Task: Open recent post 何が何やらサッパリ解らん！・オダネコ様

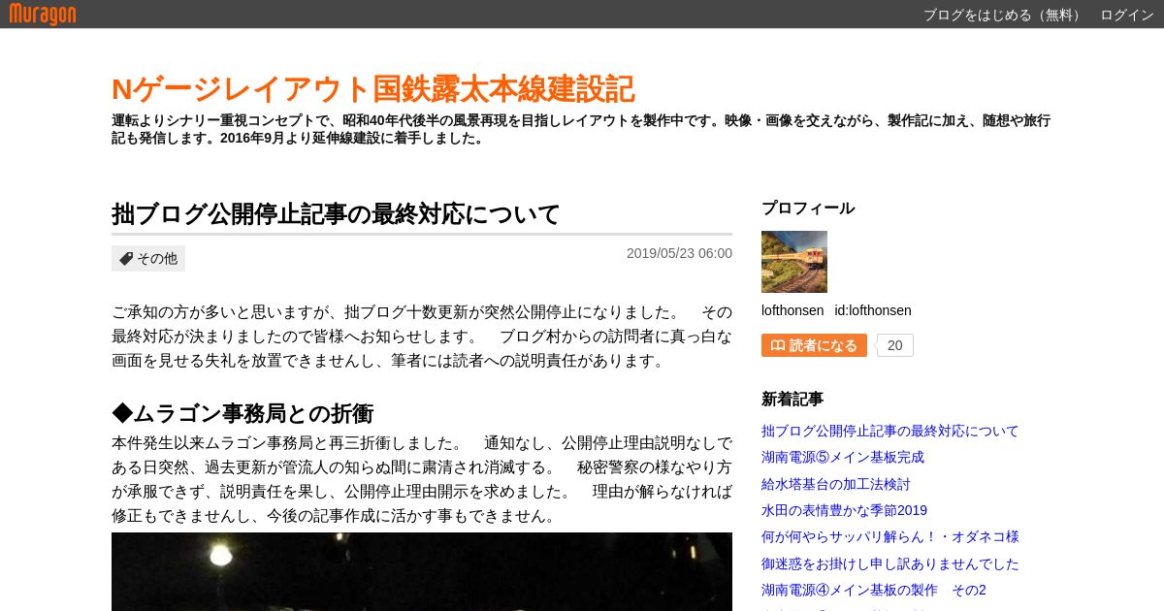Action: click(x=890, y=536)
